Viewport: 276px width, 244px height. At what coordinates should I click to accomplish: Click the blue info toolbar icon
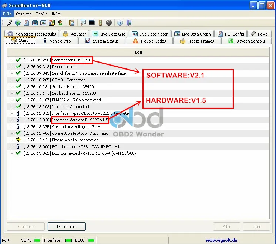(120, 23)
